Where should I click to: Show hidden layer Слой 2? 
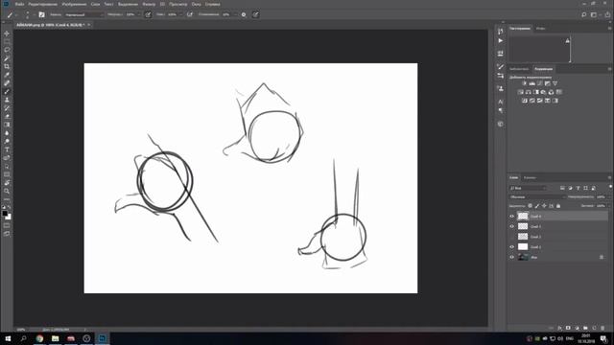(511, 237)
